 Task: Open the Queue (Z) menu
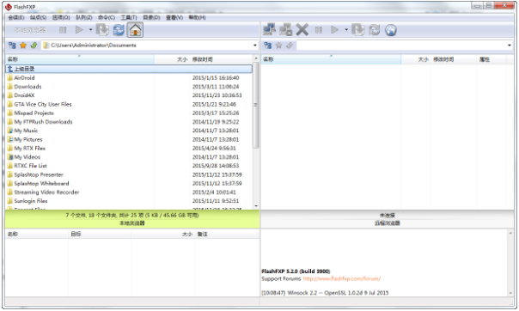[x=83, y=17]
